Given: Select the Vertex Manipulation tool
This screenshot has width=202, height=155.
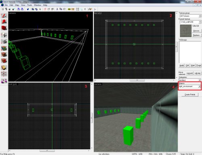Looking at the screenshot, I should [x=4, y=81].
